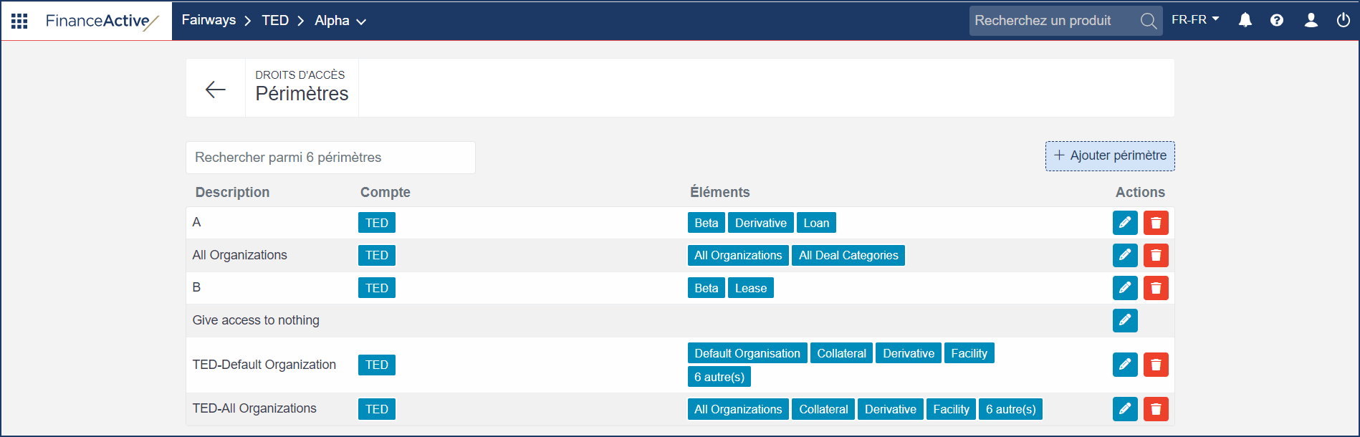Expand 6 autre(s) in TED-Default Organization row
The height and width of the screenshot is (437, 1360).
719,377
